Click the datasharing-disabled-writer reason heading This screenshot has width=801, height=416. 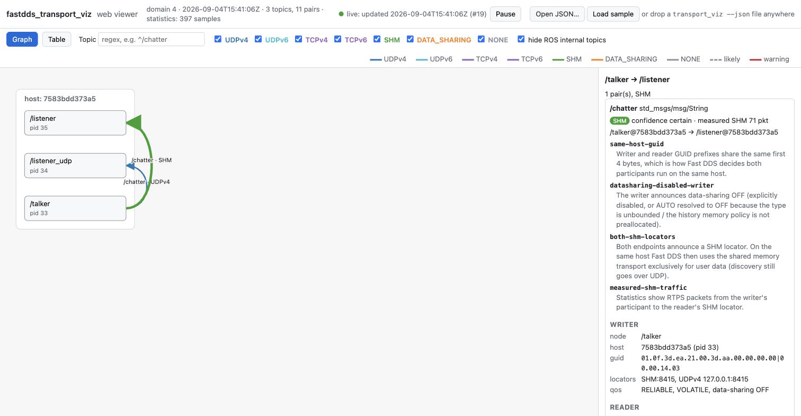pyautogui.click(x=662, y=185)
